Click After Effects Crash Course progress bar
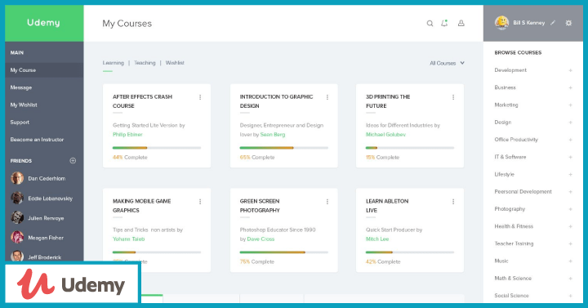The image size is (588, 308). (x=157, y=148)
